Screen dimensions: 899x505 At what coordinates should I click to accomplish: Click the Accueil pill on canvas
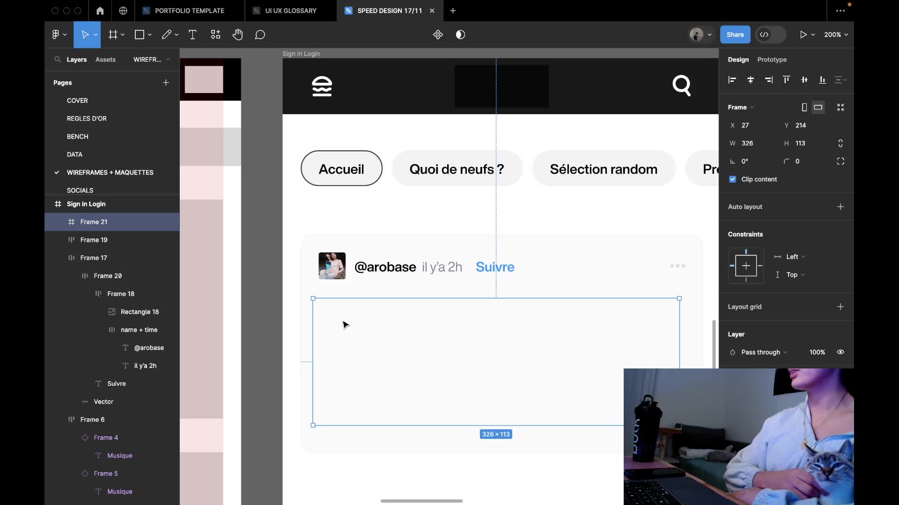(x=341, y=168)
